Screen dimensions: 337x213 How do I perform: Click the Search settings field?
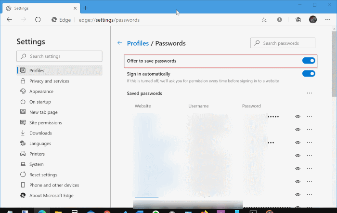coord(59,56)
